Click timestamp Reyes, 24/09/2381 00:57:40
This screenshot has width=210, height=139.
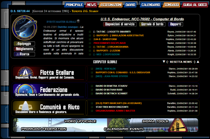click(x=182, y=32)
